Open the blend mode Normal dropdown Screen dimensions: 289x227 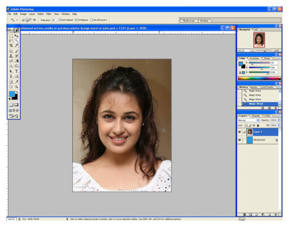tap(249, 120)
